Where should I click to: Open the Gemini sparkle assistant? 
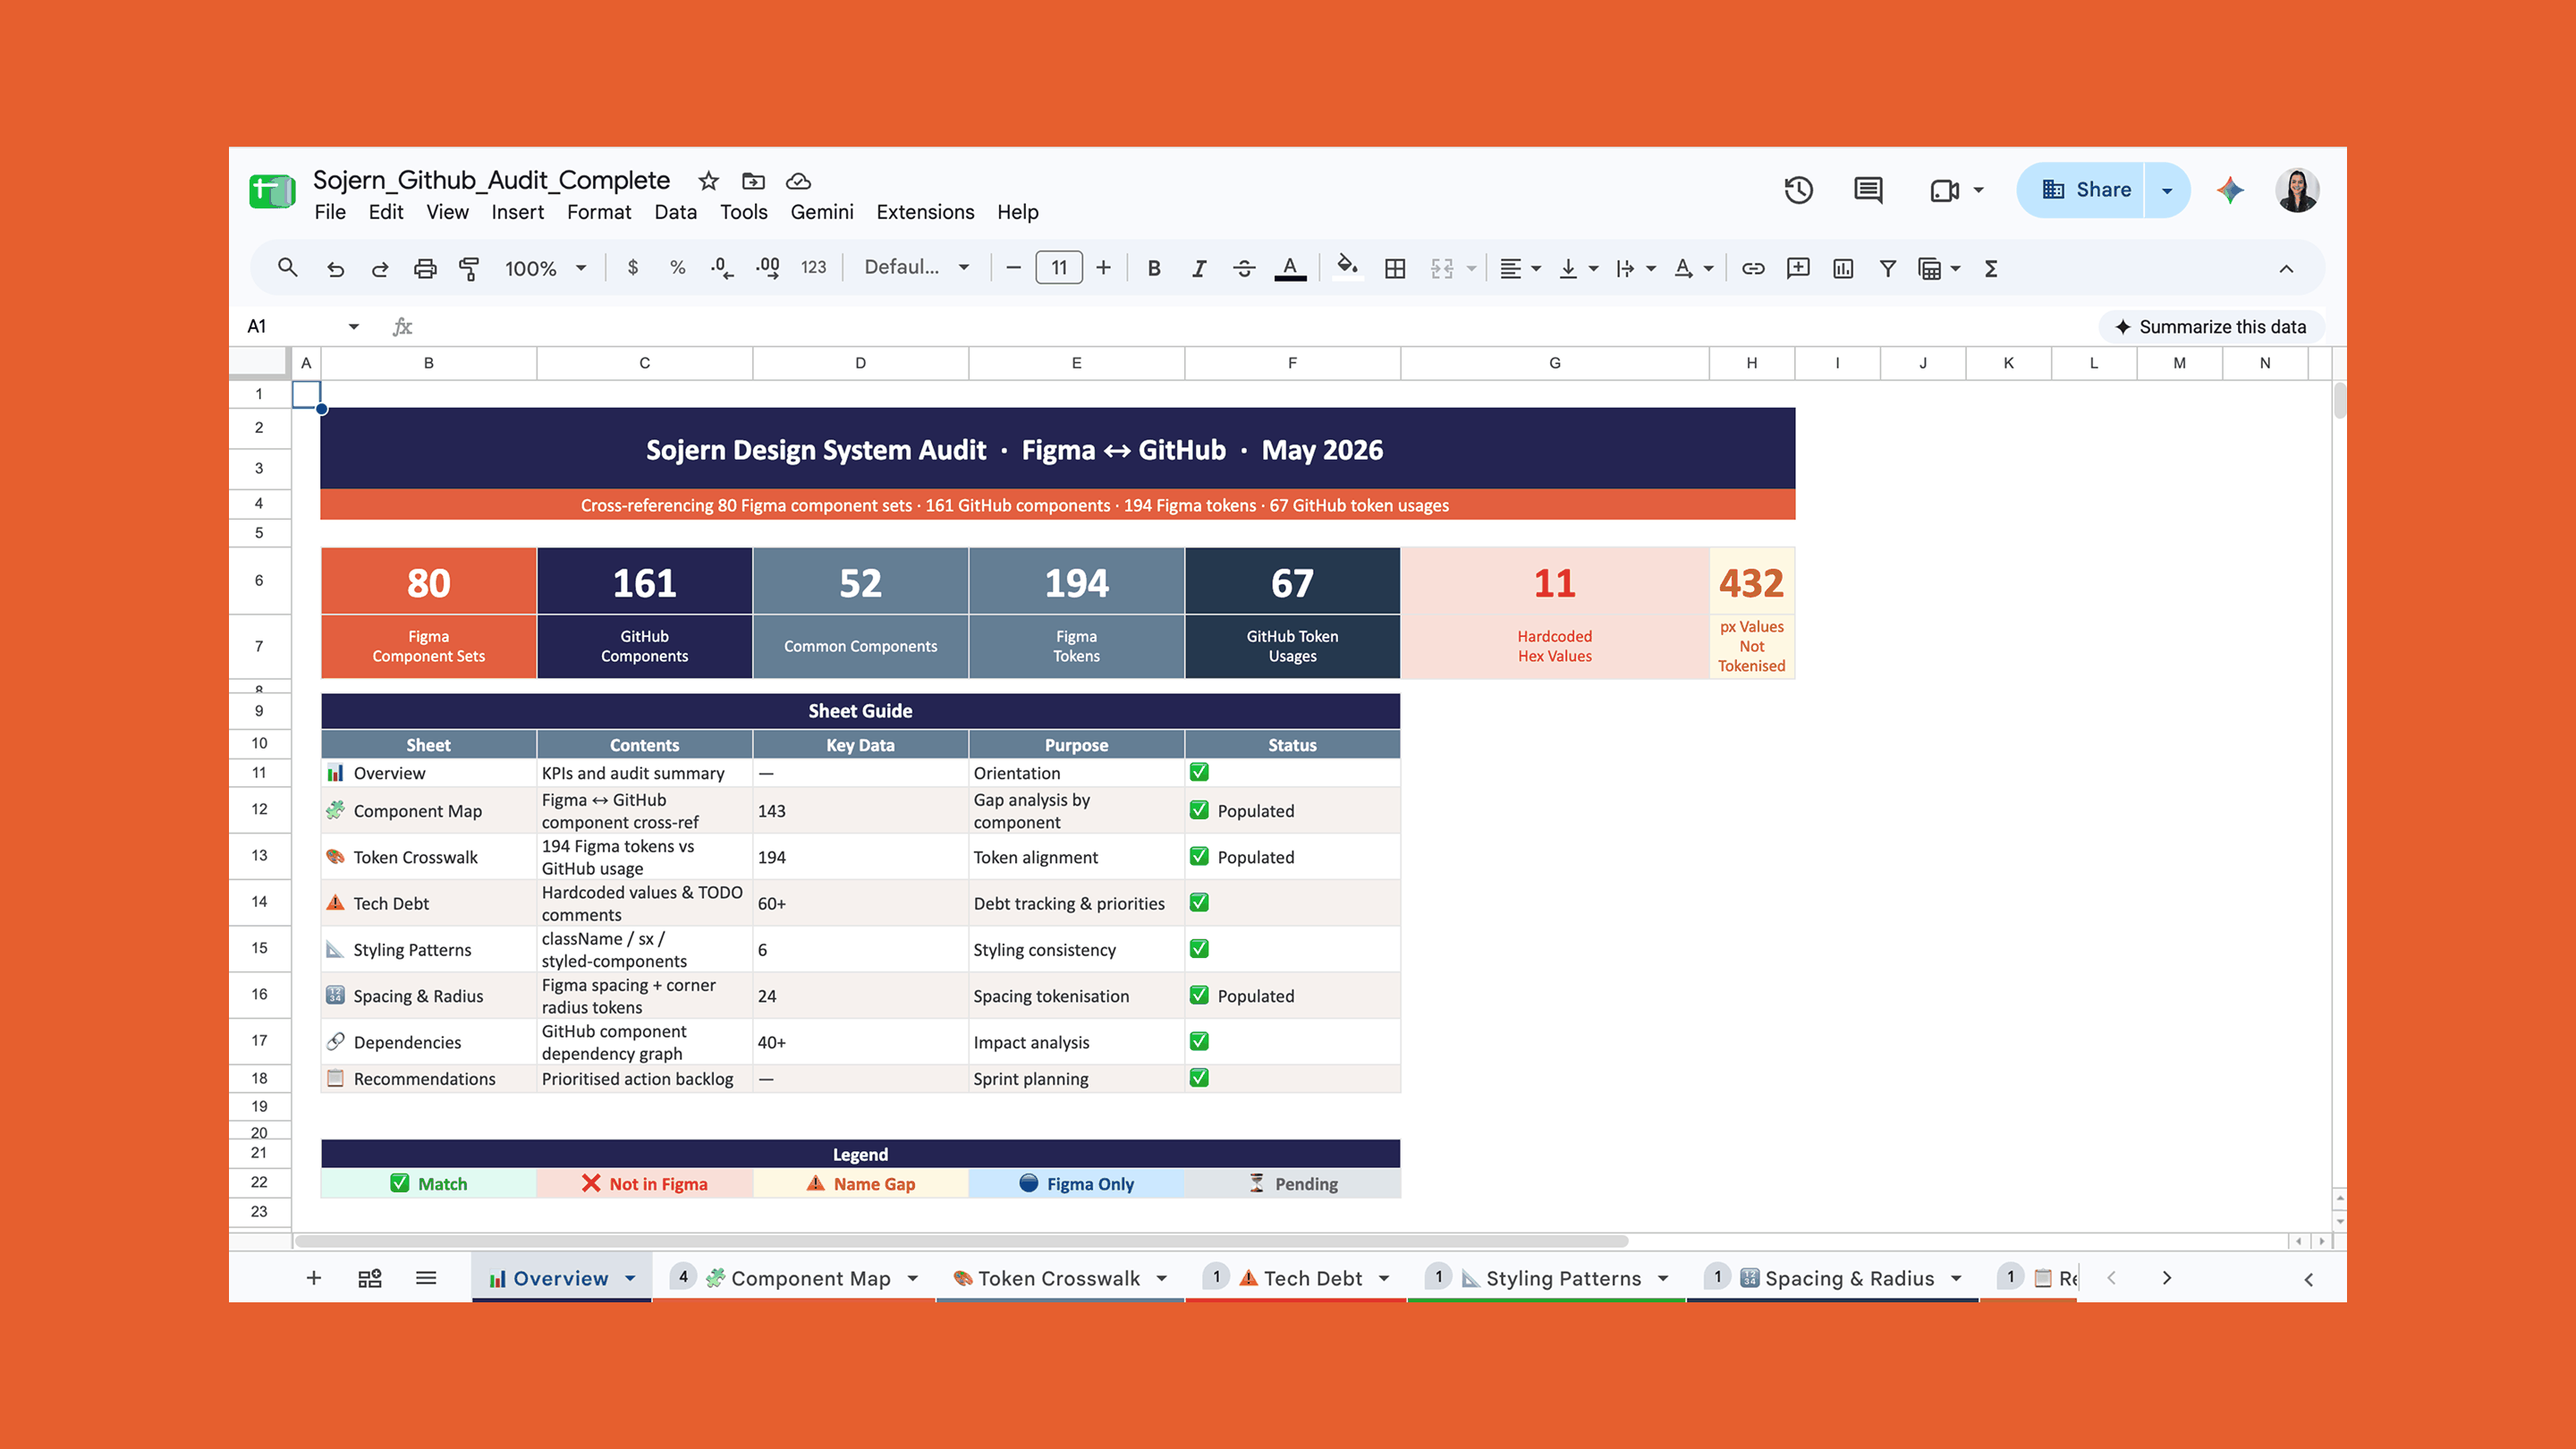2230,190
